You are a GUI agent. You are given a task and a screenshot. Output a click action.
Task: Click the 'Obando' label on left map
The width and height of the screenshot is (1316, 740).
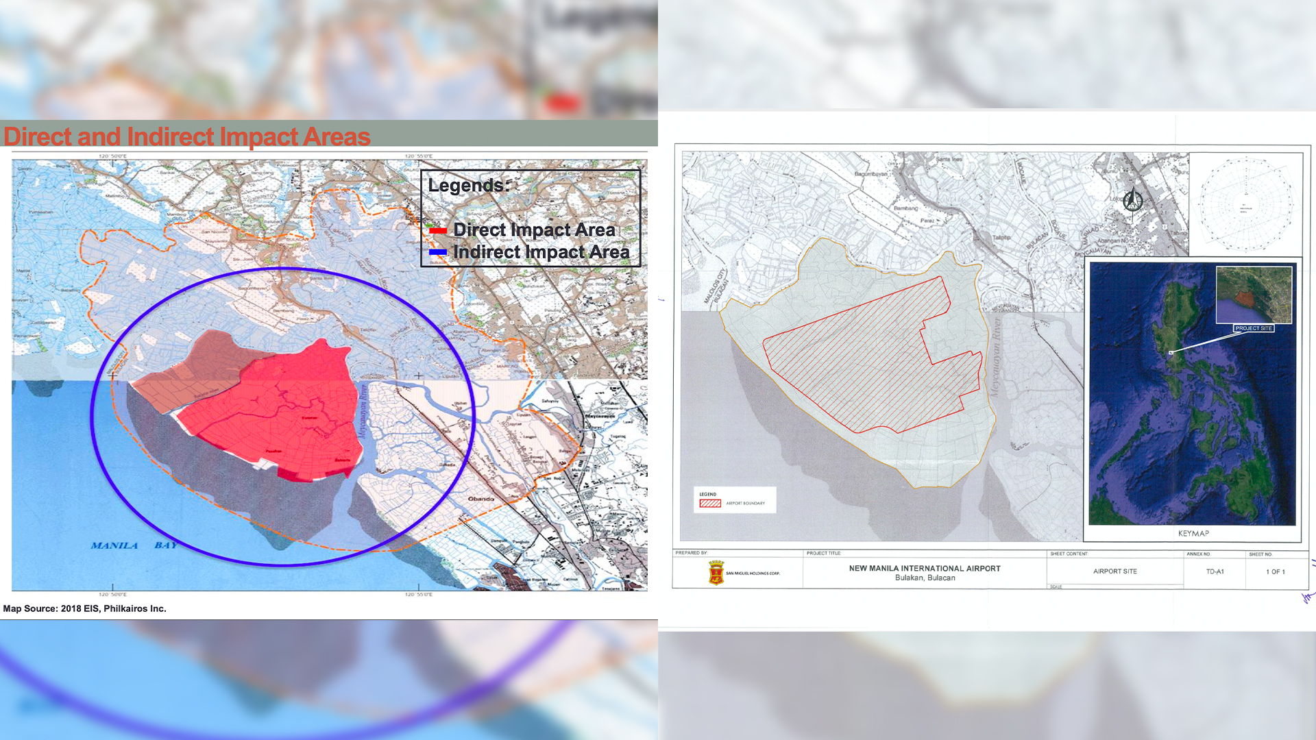(x=481, y=499)
